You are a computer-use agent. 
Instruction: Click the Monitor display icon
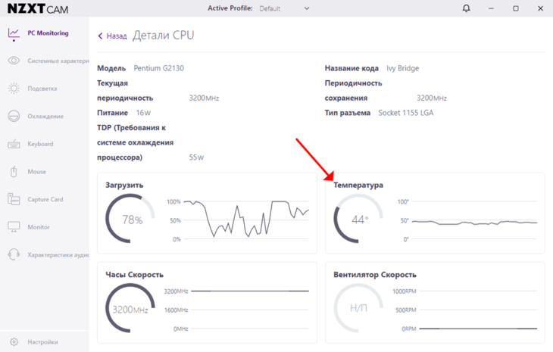coord(14,227)
